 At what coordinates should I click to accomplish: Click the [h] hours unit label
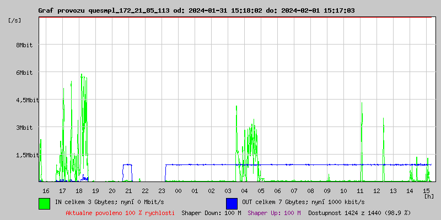coord(428,196)
